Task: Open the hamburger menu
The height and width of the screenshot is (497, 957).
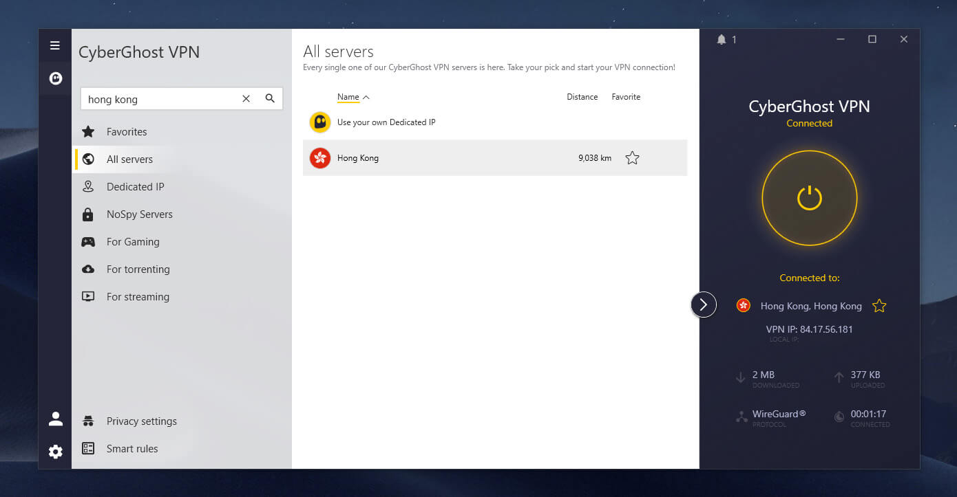Action: tap(55, 46)
